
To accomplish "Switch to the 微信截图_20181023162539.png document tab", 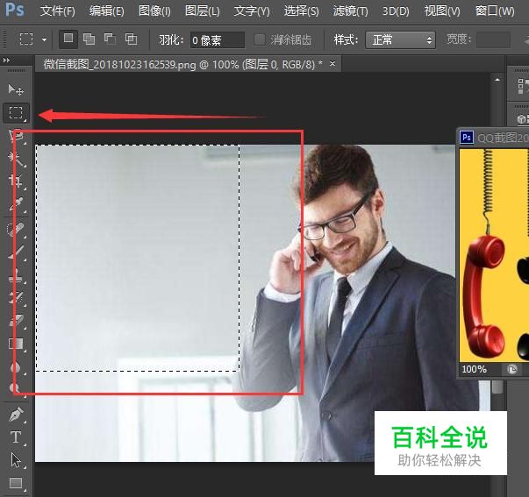I will tap(183, 64).
